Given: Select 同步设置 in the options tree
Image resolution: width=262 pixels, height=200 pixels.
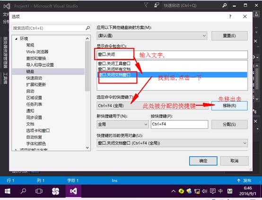Looking at the screenshot, I should tap(34, 118).
